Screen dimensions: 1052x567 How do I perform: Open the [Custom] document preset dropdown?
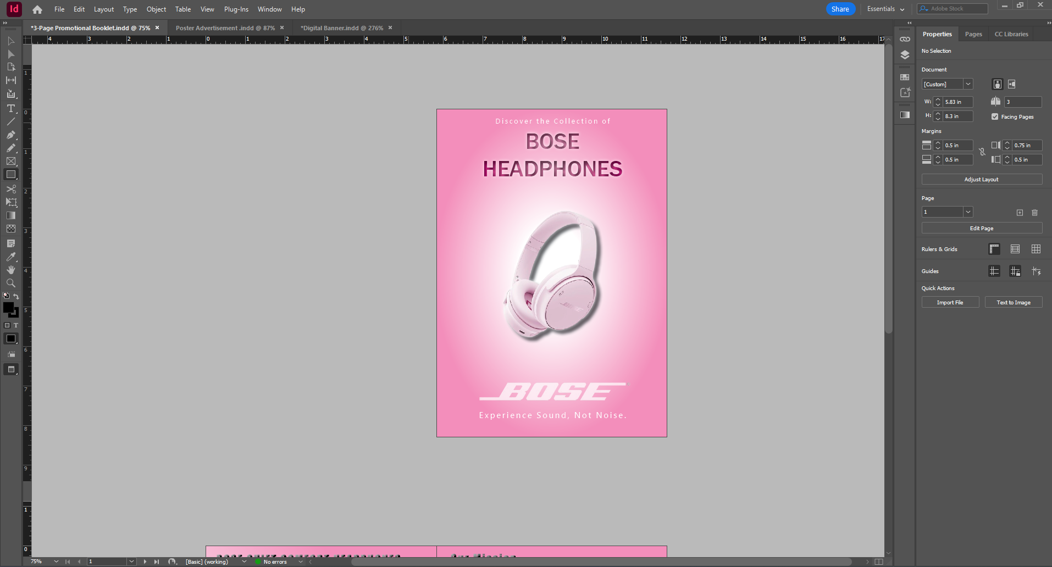[x=968, y=84]
